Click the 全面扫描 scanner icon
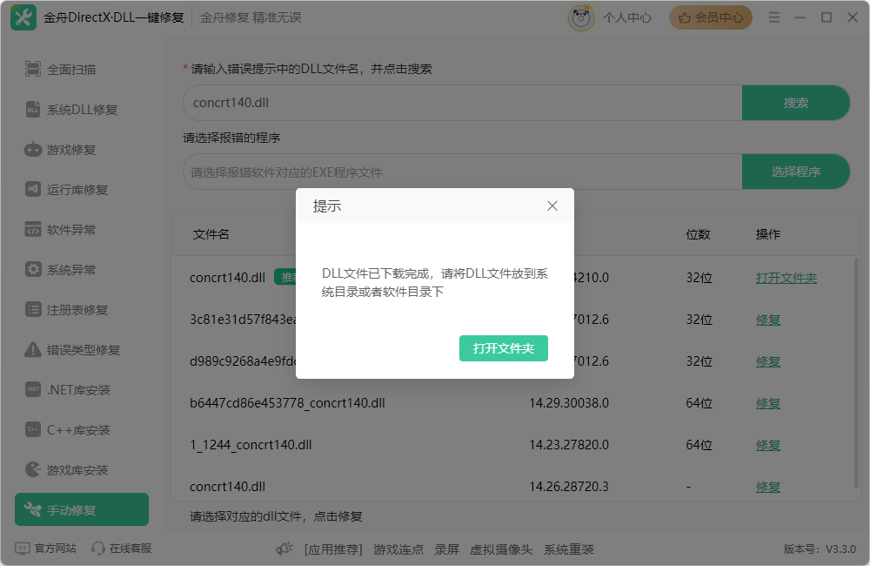This screenshot has height=566, width=870. click(33, 70)
